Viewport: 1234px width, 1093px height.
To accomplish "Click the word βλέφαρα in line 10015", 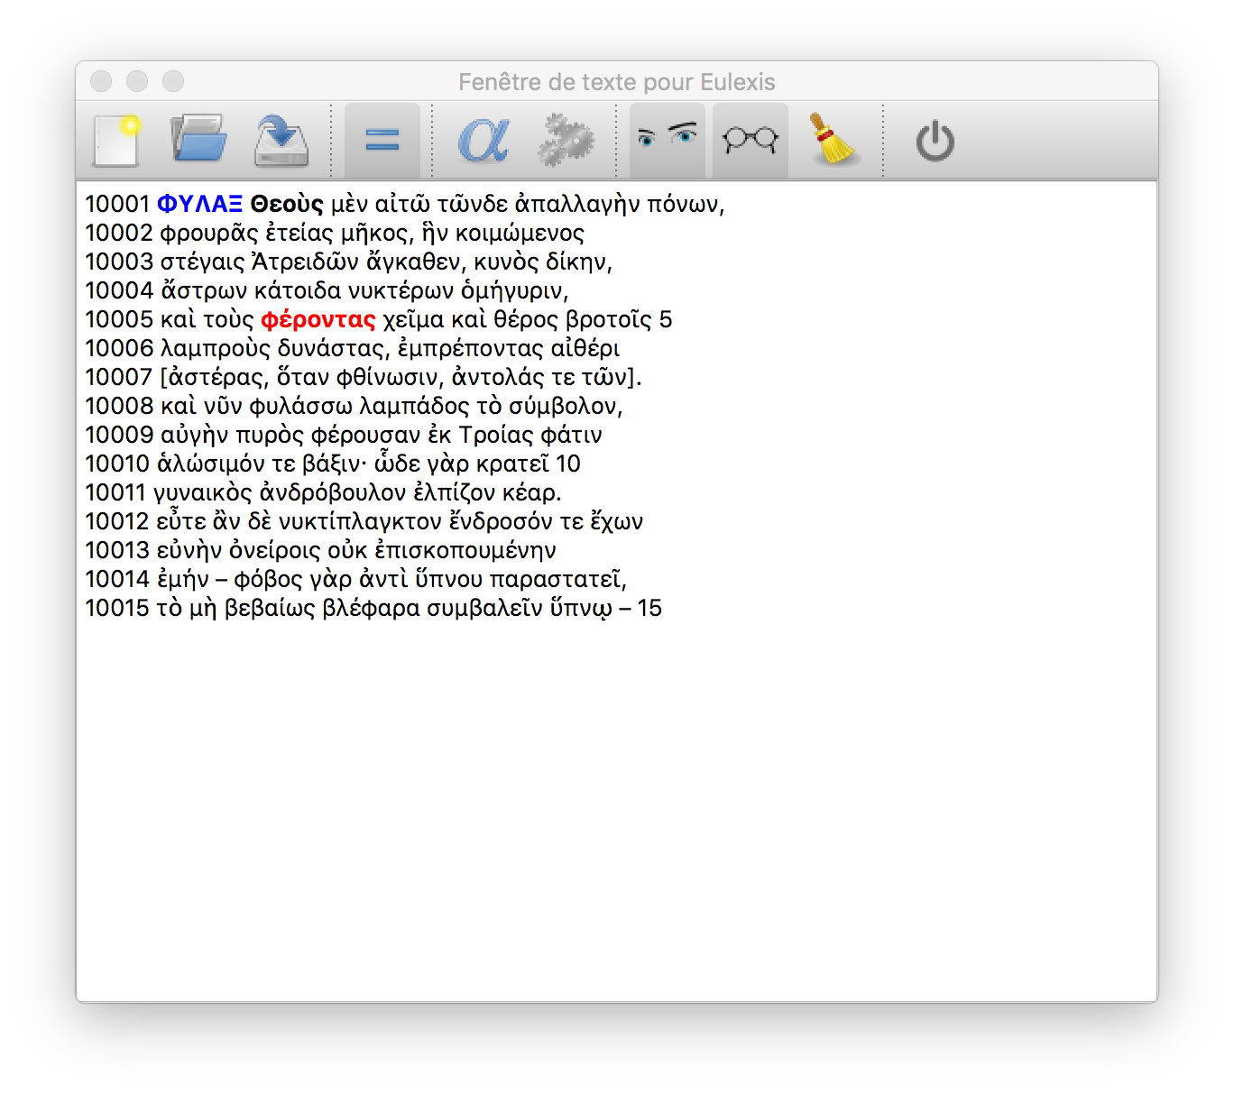I will pyautogui.click(x=371, y=608).
